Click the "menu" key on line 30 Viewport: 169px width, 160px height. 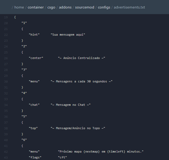click(34, 81)
